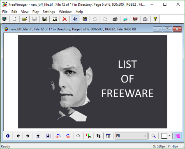
Task: Open a file with the folder icon
Action: click(x=24, y=19)
